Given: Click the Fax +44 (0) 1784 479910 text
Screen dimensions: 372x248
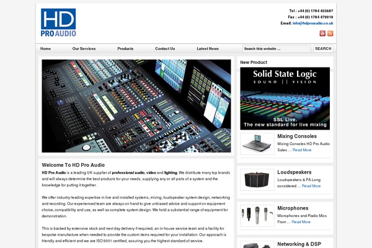Looking at the screenshot, I should 311,17.
